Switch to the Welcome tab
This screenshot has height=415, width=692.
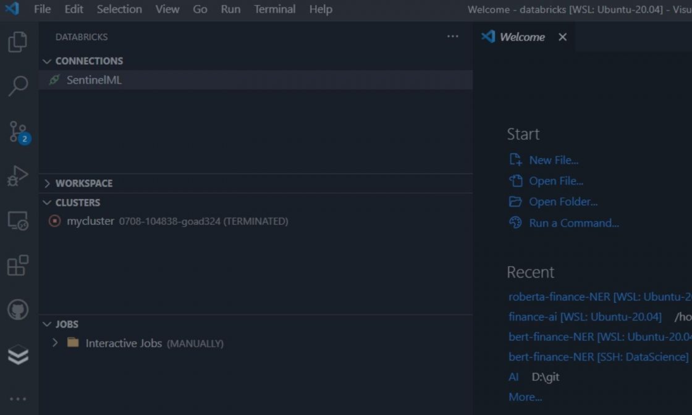[521, 37]
